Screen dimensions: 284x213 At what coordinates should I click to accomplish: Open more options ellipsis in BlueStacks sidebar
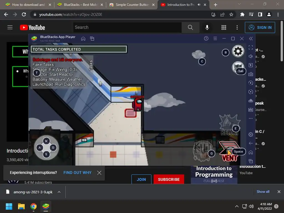point(251,118)
